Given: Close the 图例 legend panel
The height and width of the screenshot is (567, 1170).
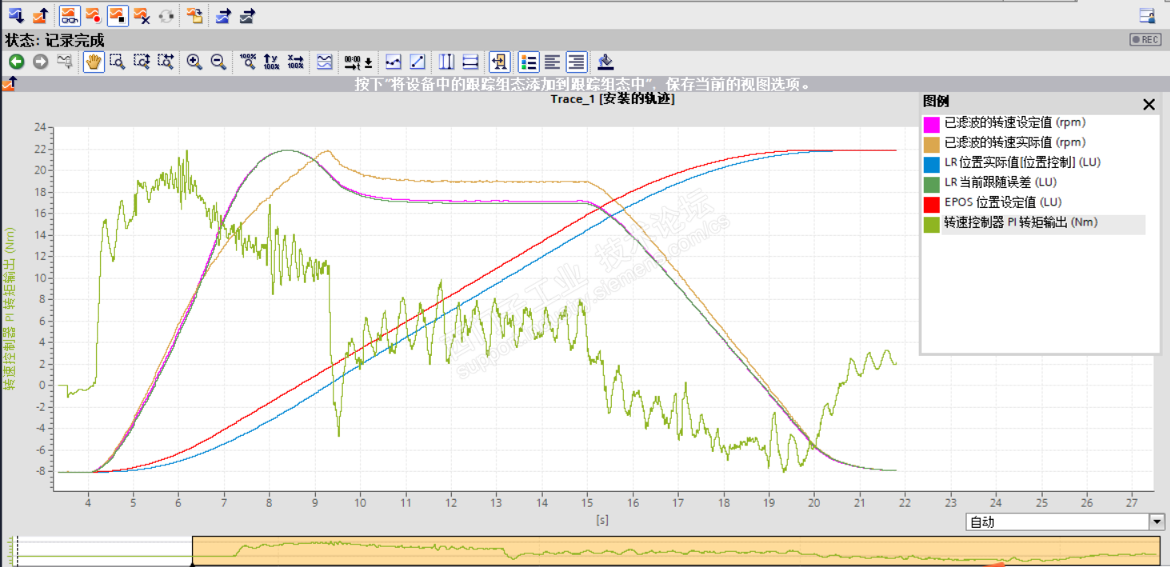Looking at the screenshot, I should point(1149,104).
